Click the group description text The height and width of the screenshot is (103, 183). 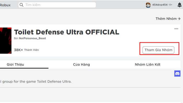[x=36, y=82]
